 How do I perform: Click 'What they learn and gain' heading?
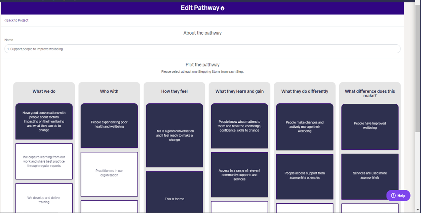[239, 91]
